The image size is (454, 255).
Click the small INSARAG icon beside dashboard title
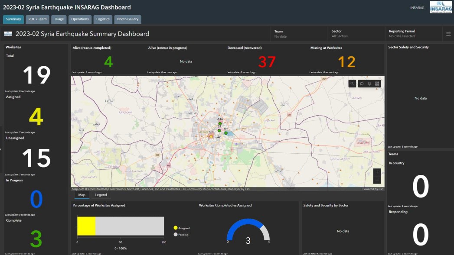coord(8,34)
